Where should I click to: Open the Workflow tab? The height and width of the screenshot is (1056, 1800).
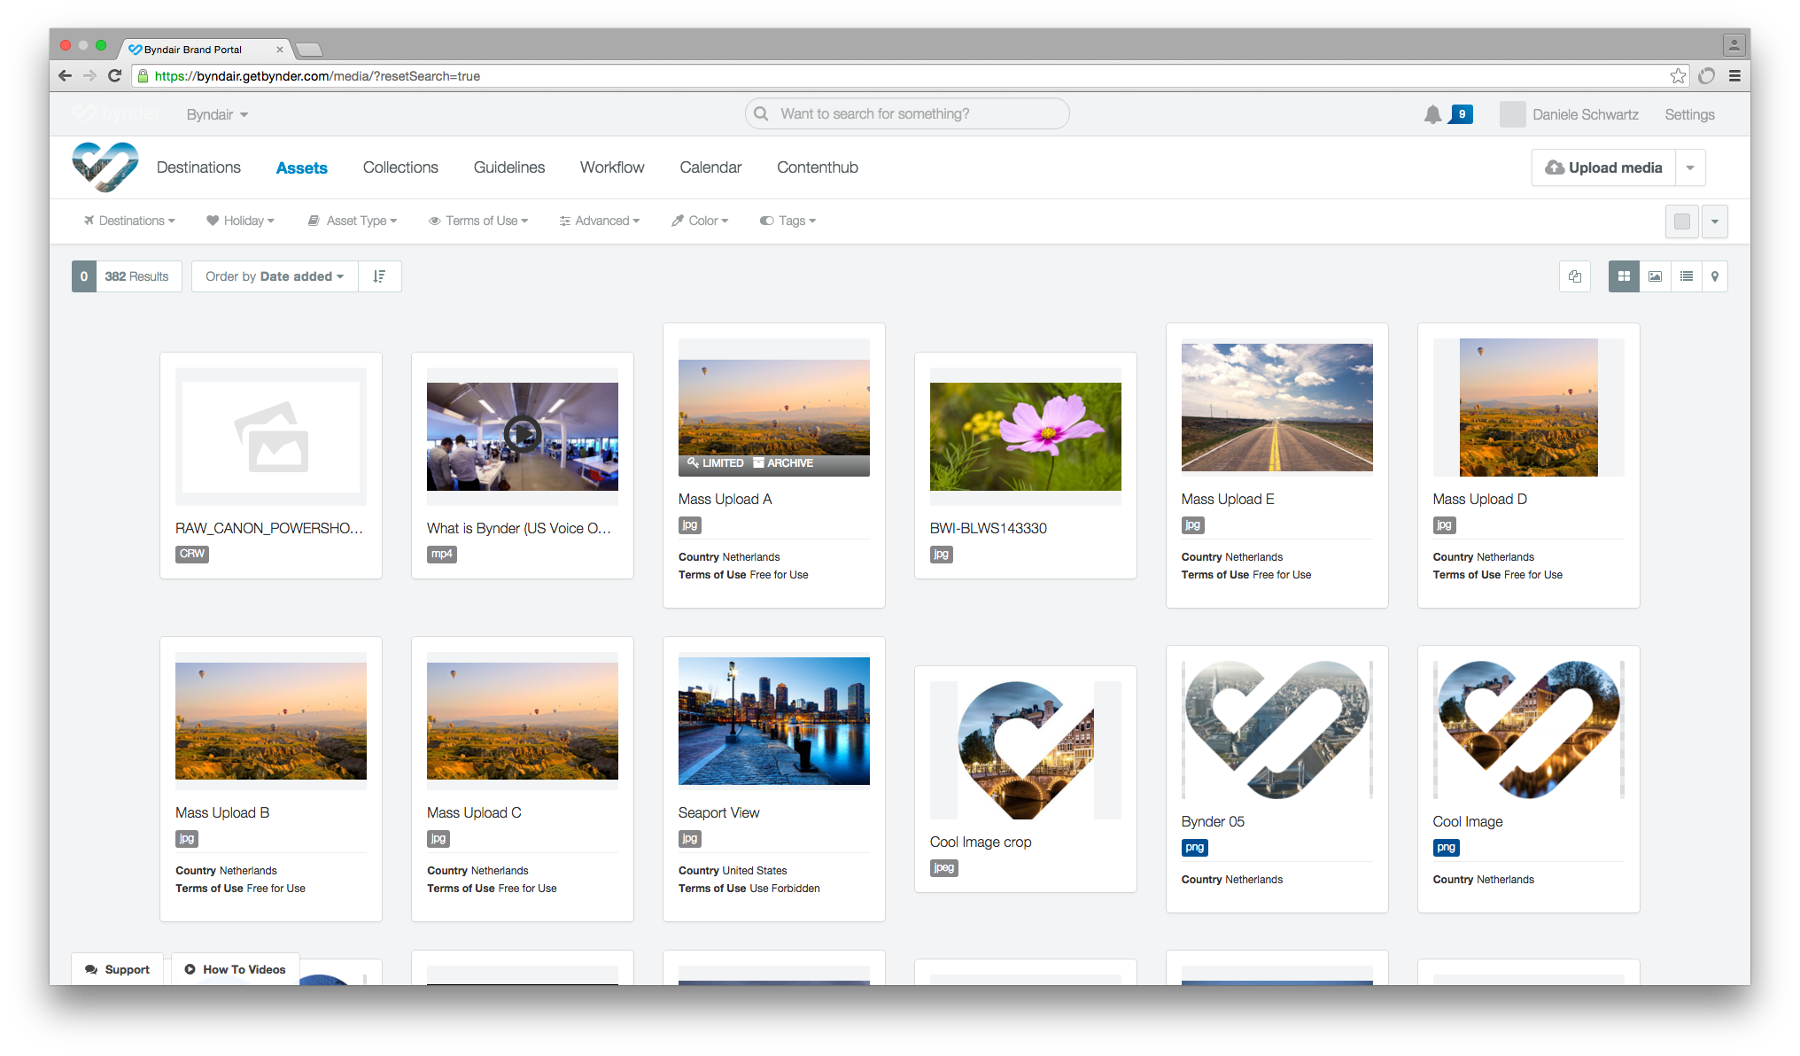pos(612,167)
